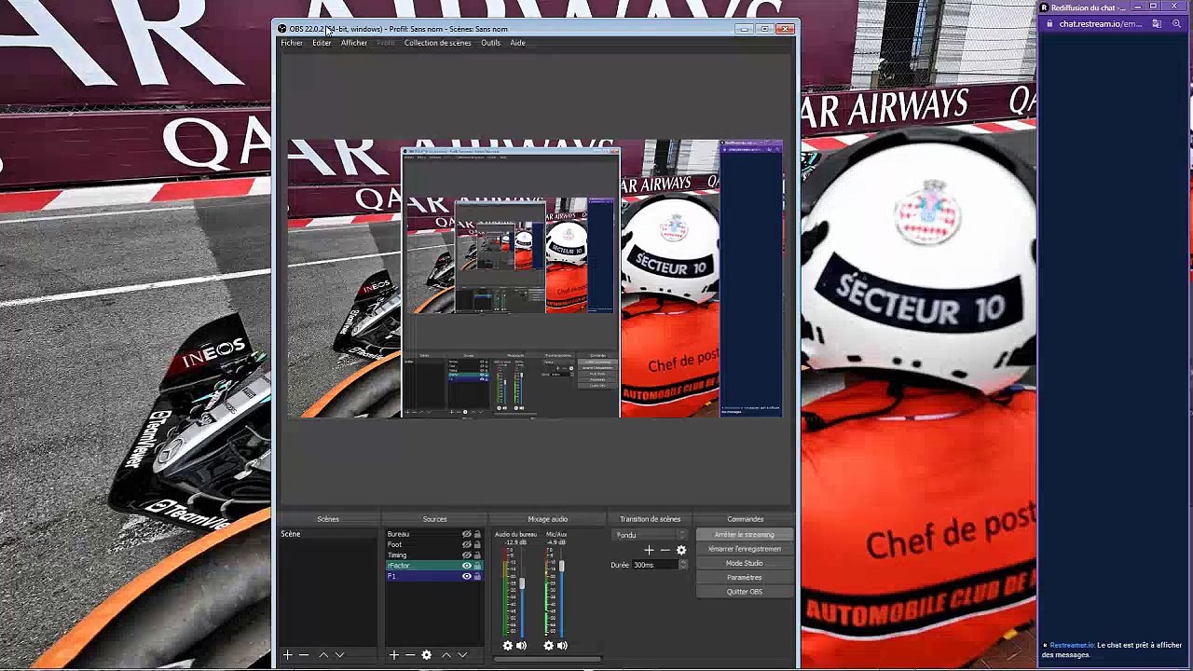Click Démarrer l'enregistrement button
The image size is (1193, 671).
pos(744,549)
